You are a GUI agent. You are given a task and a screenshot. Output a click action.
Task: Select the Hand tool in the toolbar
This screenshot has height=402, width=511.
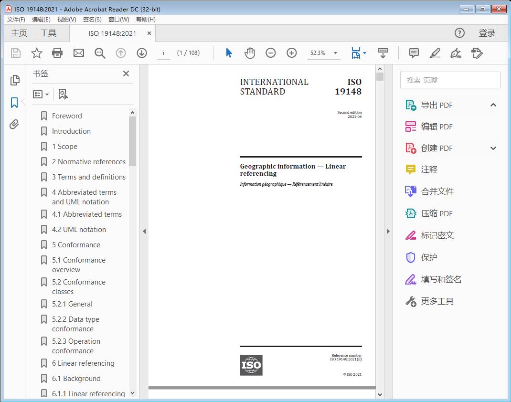pos(249,53)
